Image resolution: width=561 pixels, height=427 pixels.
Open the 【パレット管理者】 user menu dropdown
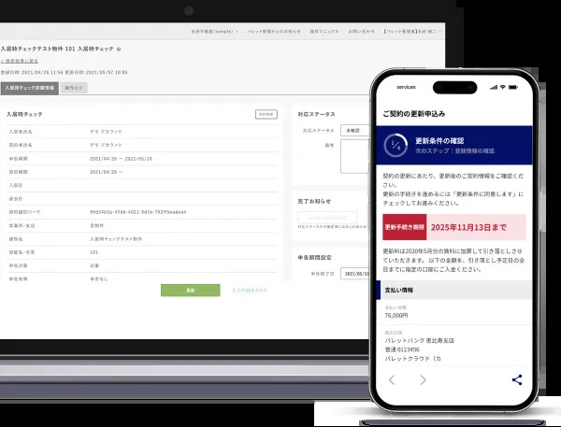click(x=412, y=32)
